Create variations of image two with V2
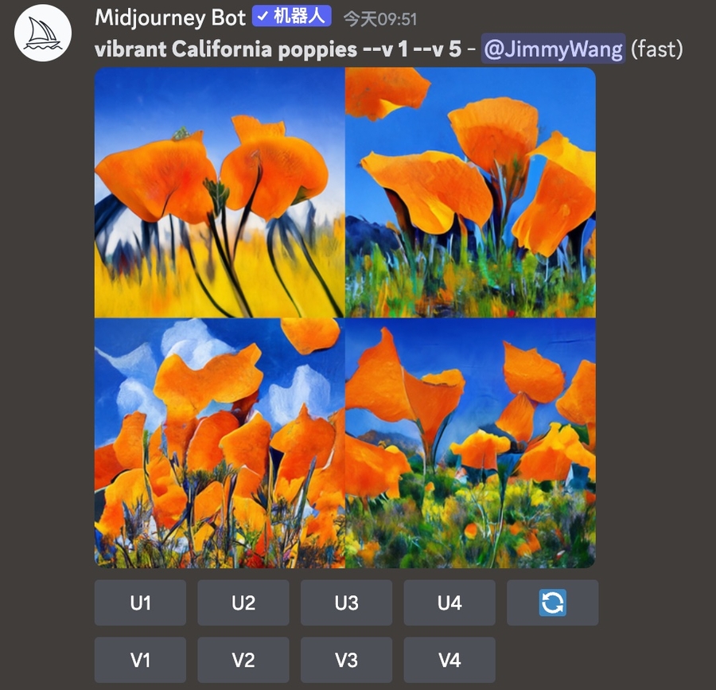Screen dimensions: 716x690 243,660
